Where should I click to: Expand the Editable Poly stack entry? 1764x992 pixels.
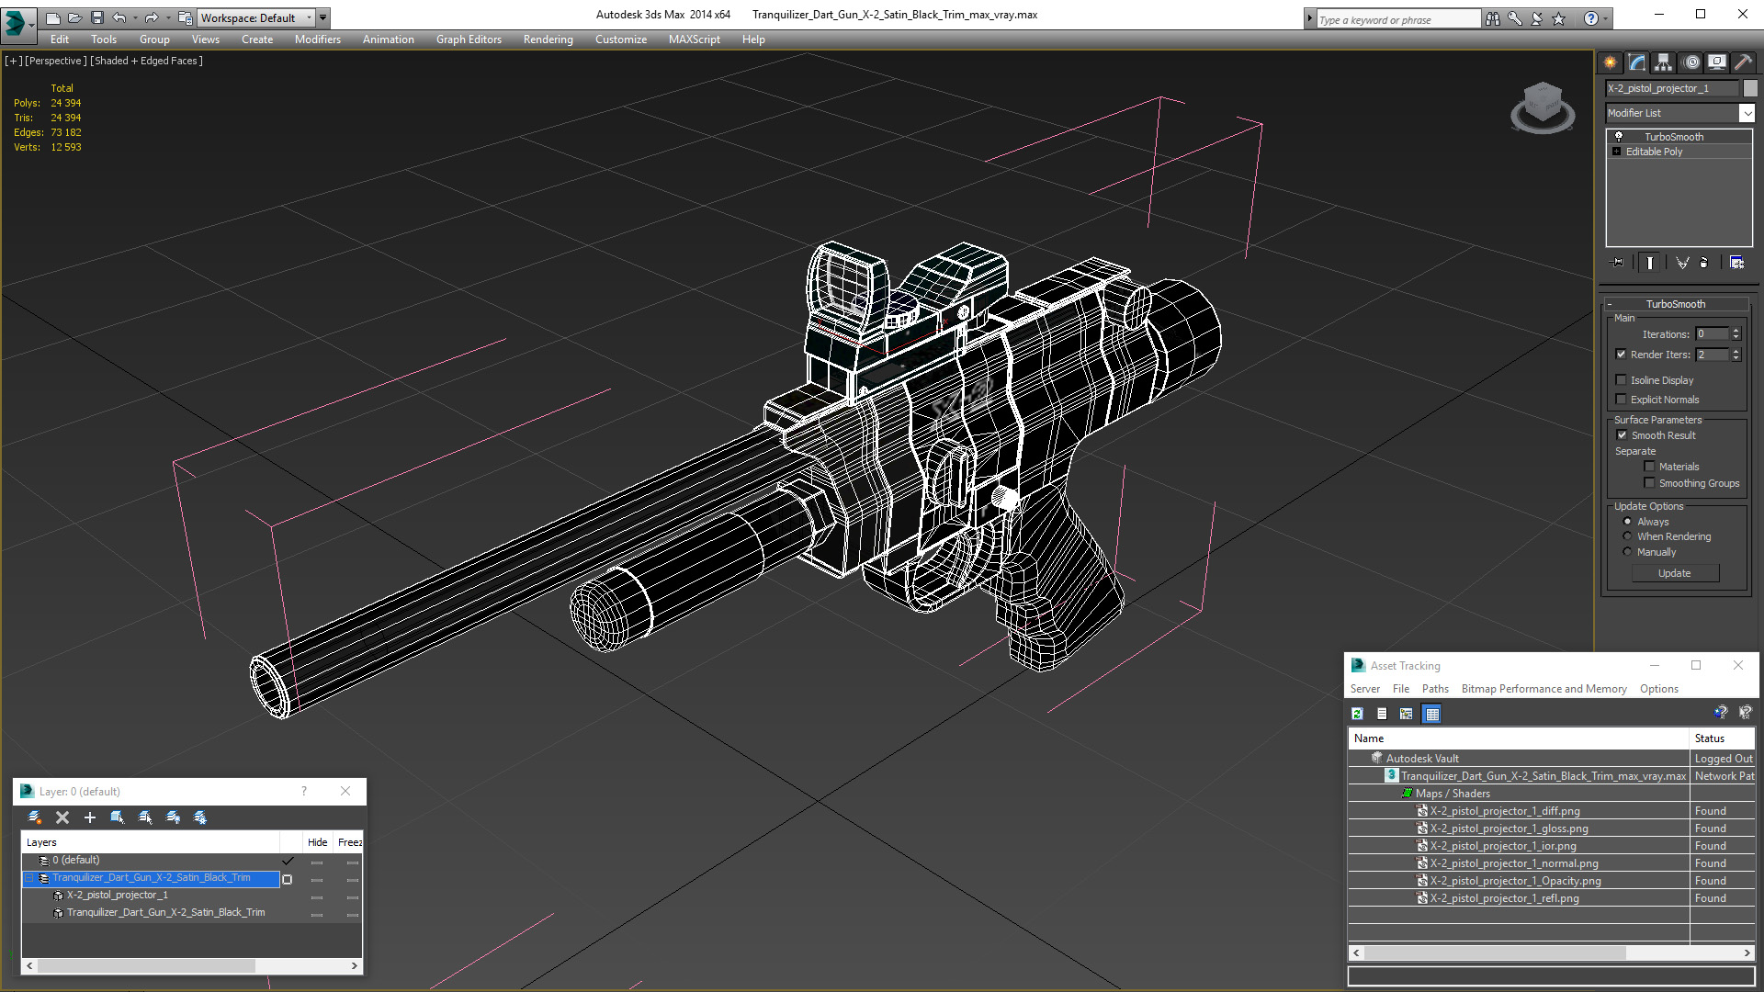click(x=1617, y=152)
